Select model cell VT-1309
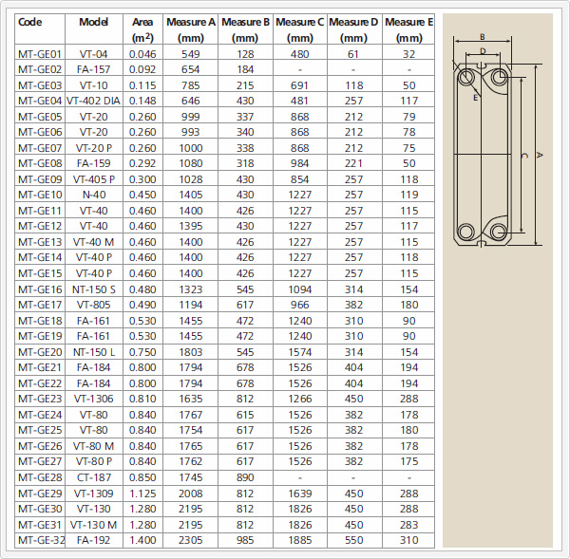570x559 pixels. (93, 494)
